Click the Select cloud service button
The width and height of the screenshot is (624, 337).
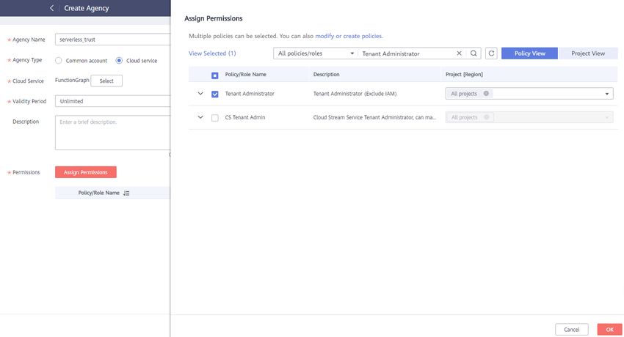pos(106,81)
